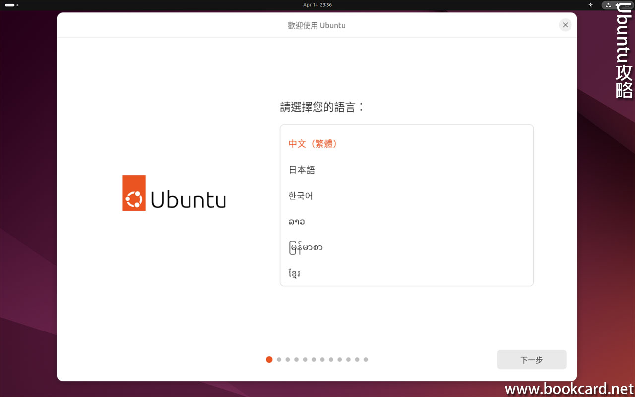635x397 pixels.
Task: Open the accessibility menu in top bar
Action: click(590, 5)
